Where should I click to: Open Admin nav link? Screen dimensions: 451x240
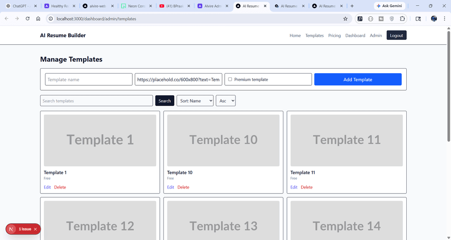(x=376, y=36)
